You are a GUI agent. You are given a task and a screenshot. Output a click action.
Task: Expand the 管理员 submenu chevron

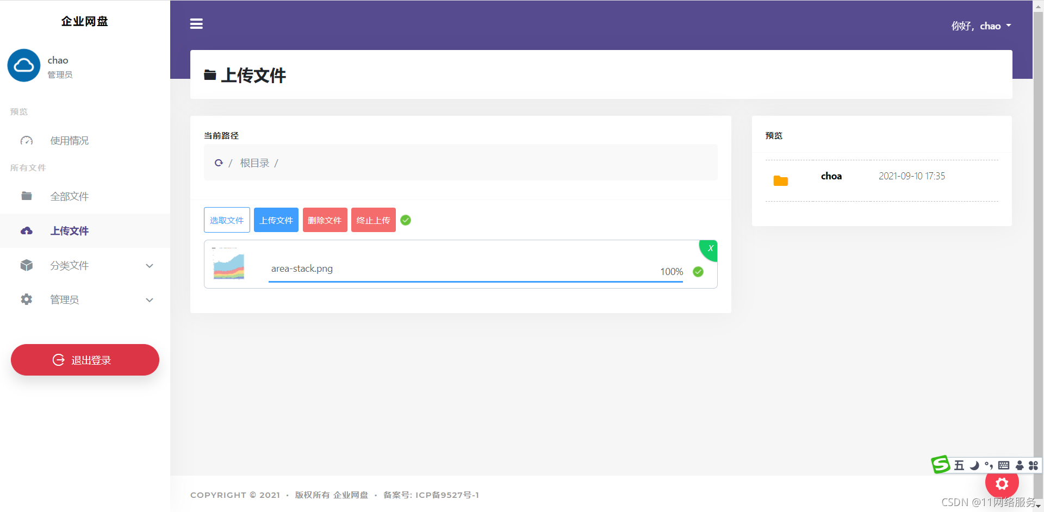click(x=150, y=300)
